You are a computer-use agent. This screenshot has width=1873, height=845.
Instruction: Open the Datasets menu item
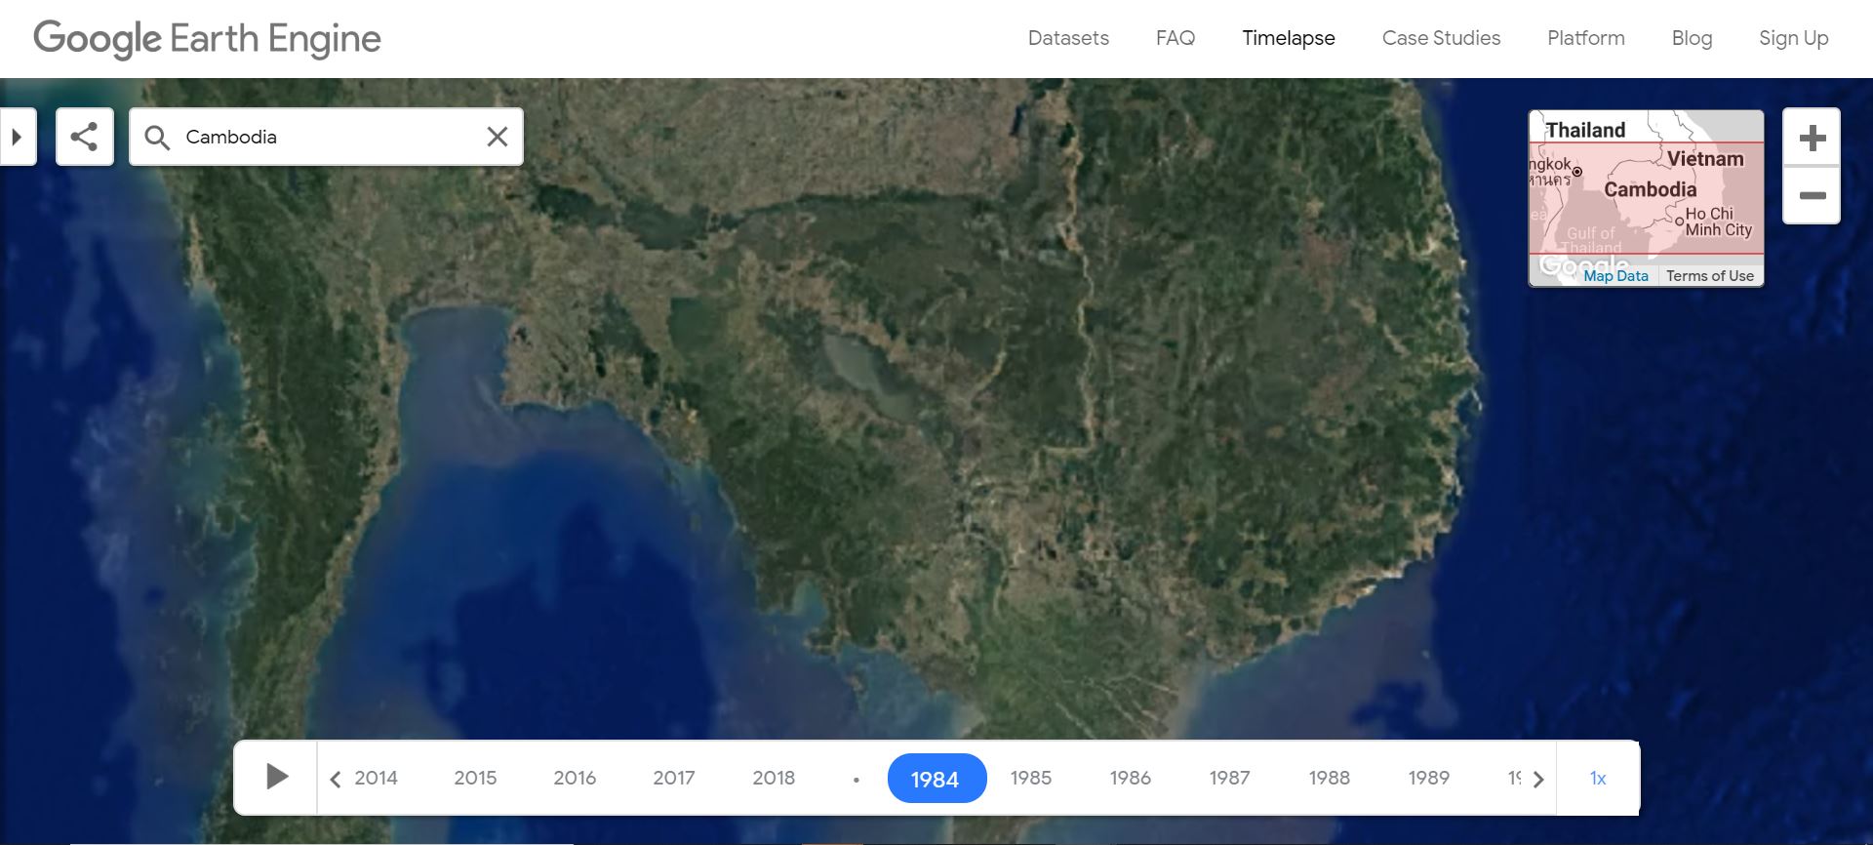[1068, 38]
